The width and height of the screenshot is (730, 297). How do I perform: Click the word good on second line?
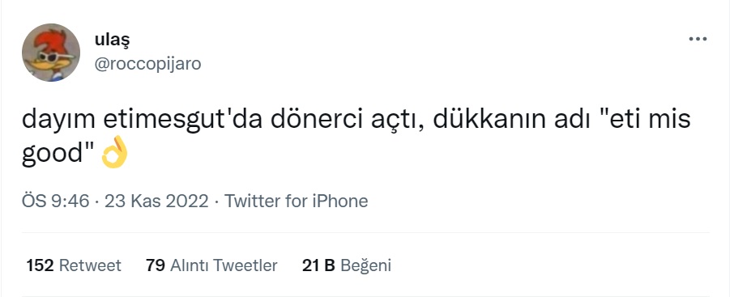pyautogui.click(x=53, y=154)
